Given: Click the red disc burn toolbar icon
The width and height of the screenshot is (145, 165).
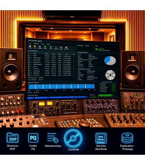Looking at the screenshot, I should click(66, 48).
